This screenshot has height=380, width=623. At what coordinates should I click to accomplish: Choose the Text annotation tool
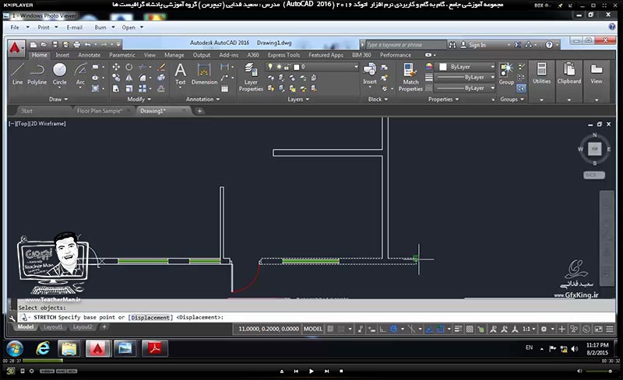click(181, 74)
